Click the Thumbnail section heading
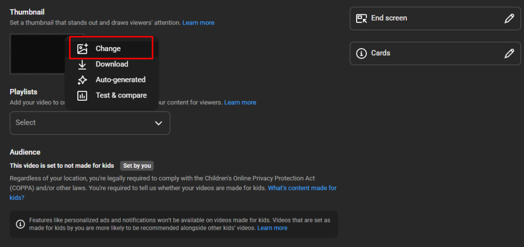This screenshot has width=524, height=247. [27, 12]
